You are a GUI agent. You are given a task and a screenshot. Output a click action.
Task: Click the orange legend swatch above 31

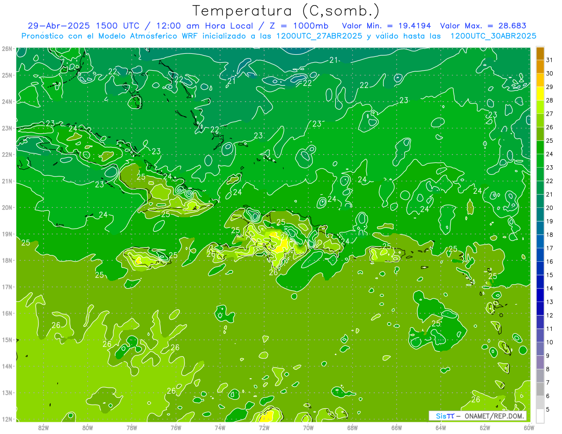[x=540, y=53]
